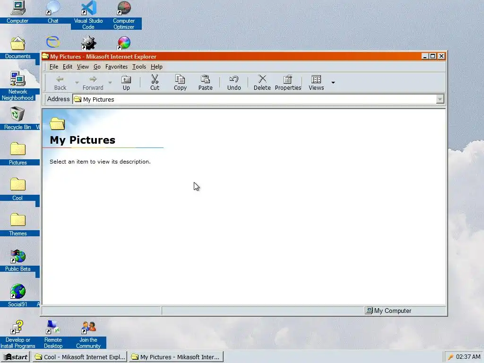Open Properties from the toolbar
The image size is (484, 363).
click(288, 83)
